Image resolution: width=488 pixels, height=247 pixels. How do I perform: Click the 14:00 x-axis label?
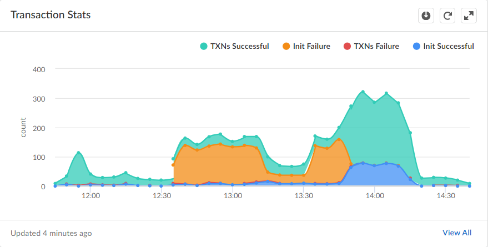[375, 196]
